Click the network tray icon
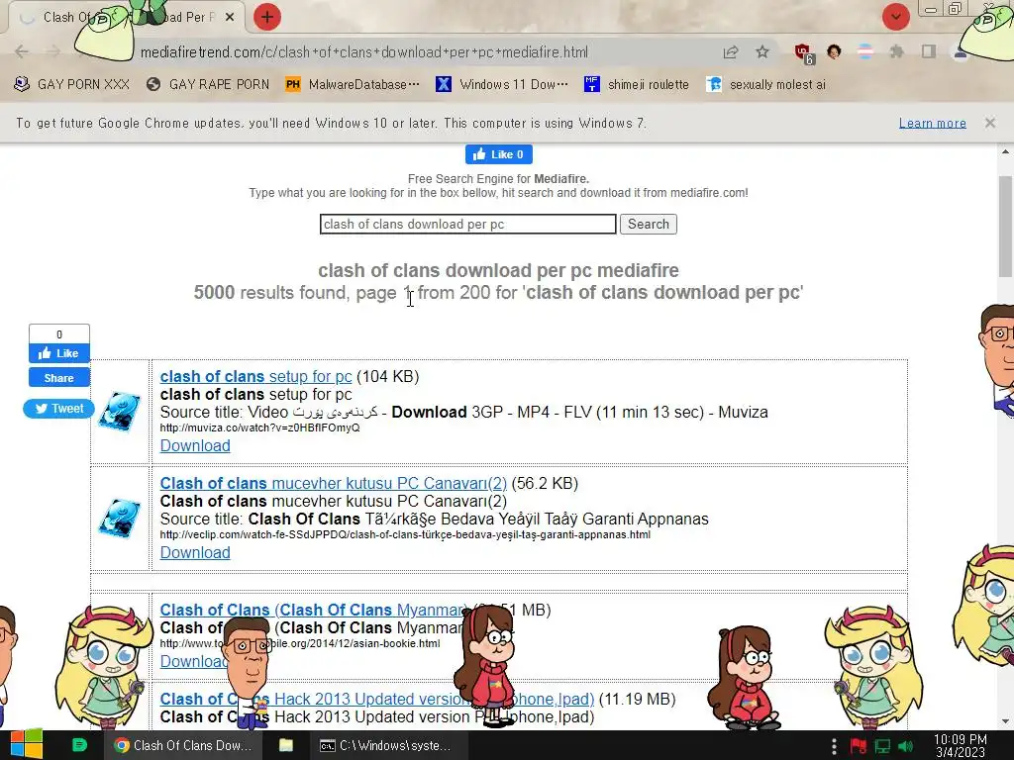The image size is (1014, 760). pos(882,746)
